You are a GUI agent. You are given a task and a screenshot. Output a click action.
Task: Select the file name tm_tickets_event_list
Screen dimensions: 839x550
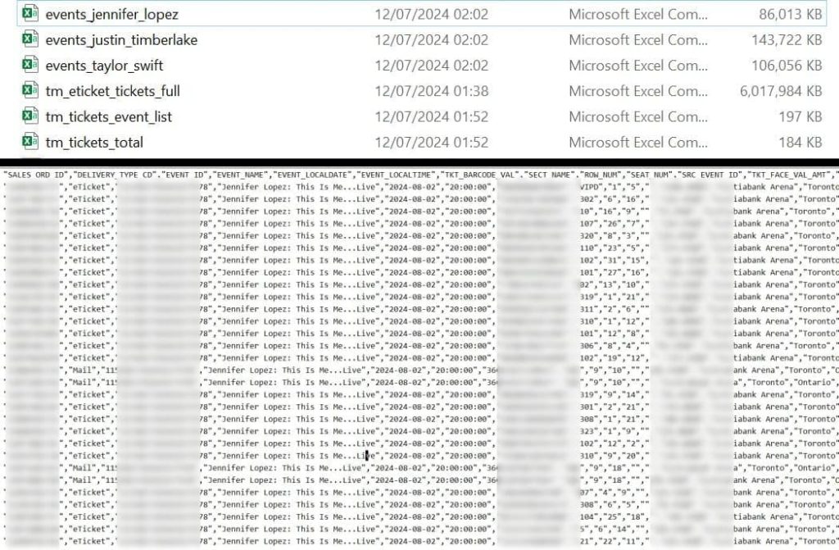point(109,117)
